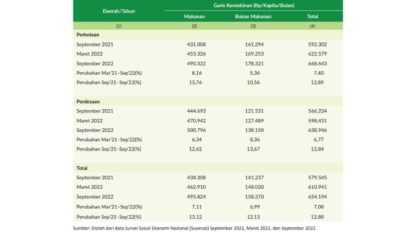
Task: Click the value 8,36
Action: click(x=254, y=140)
